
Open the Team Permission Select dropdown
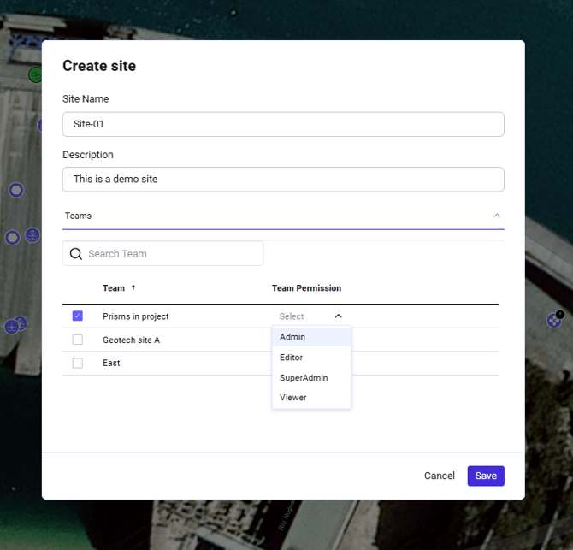[x=310, y=316]
